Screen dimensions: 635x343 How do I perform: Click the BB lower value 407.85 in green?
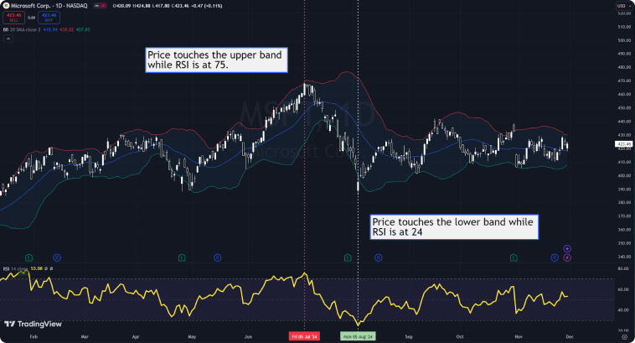(83, 29)
